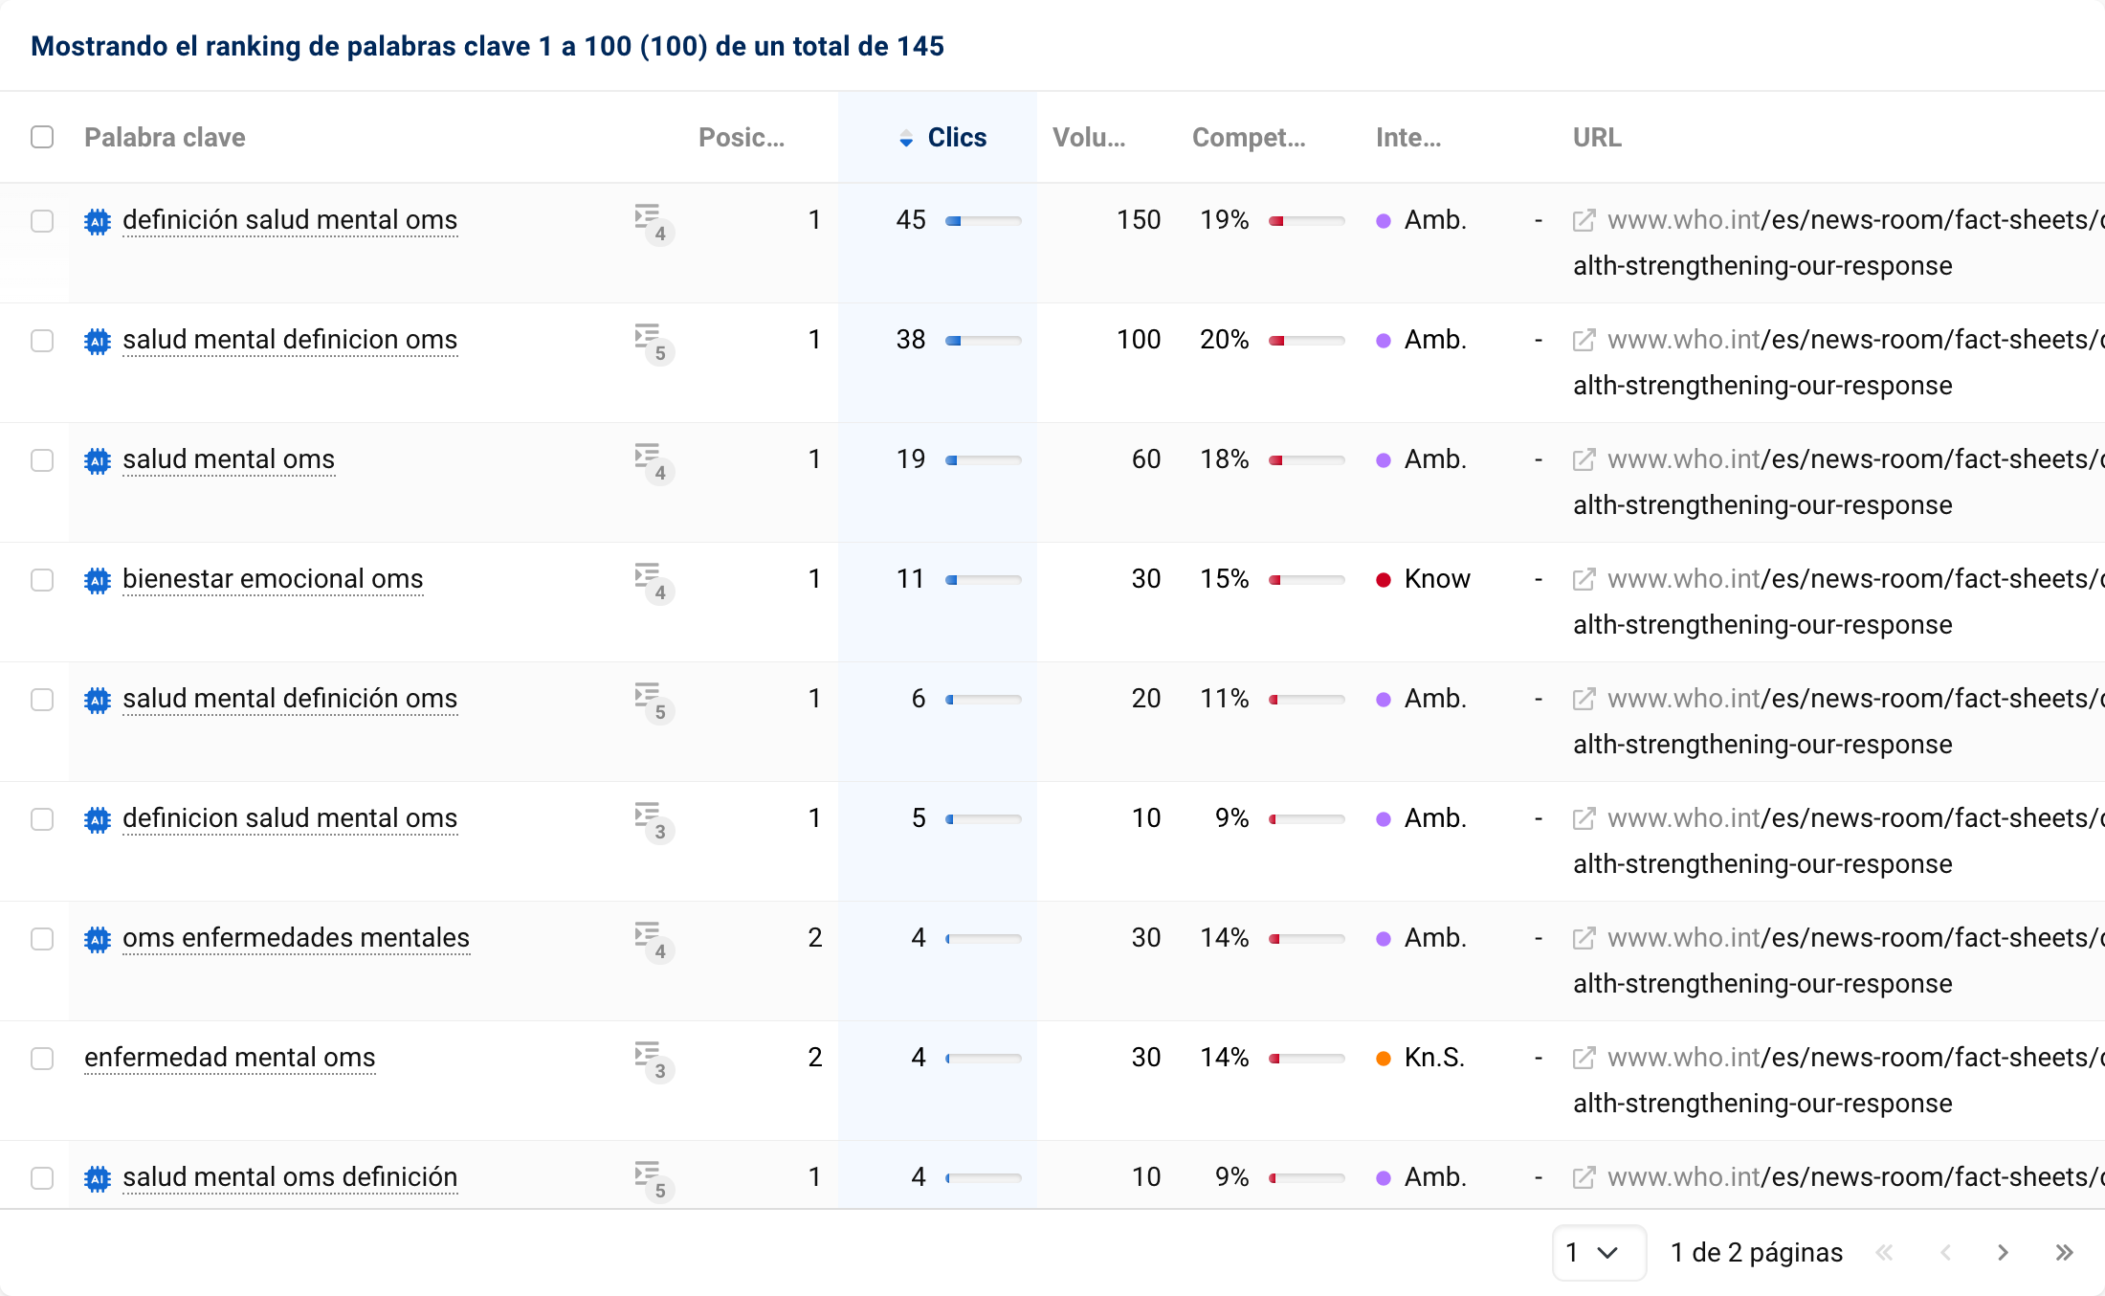Open SERP features icon for 'salud mental oms'

pos(653,461)
